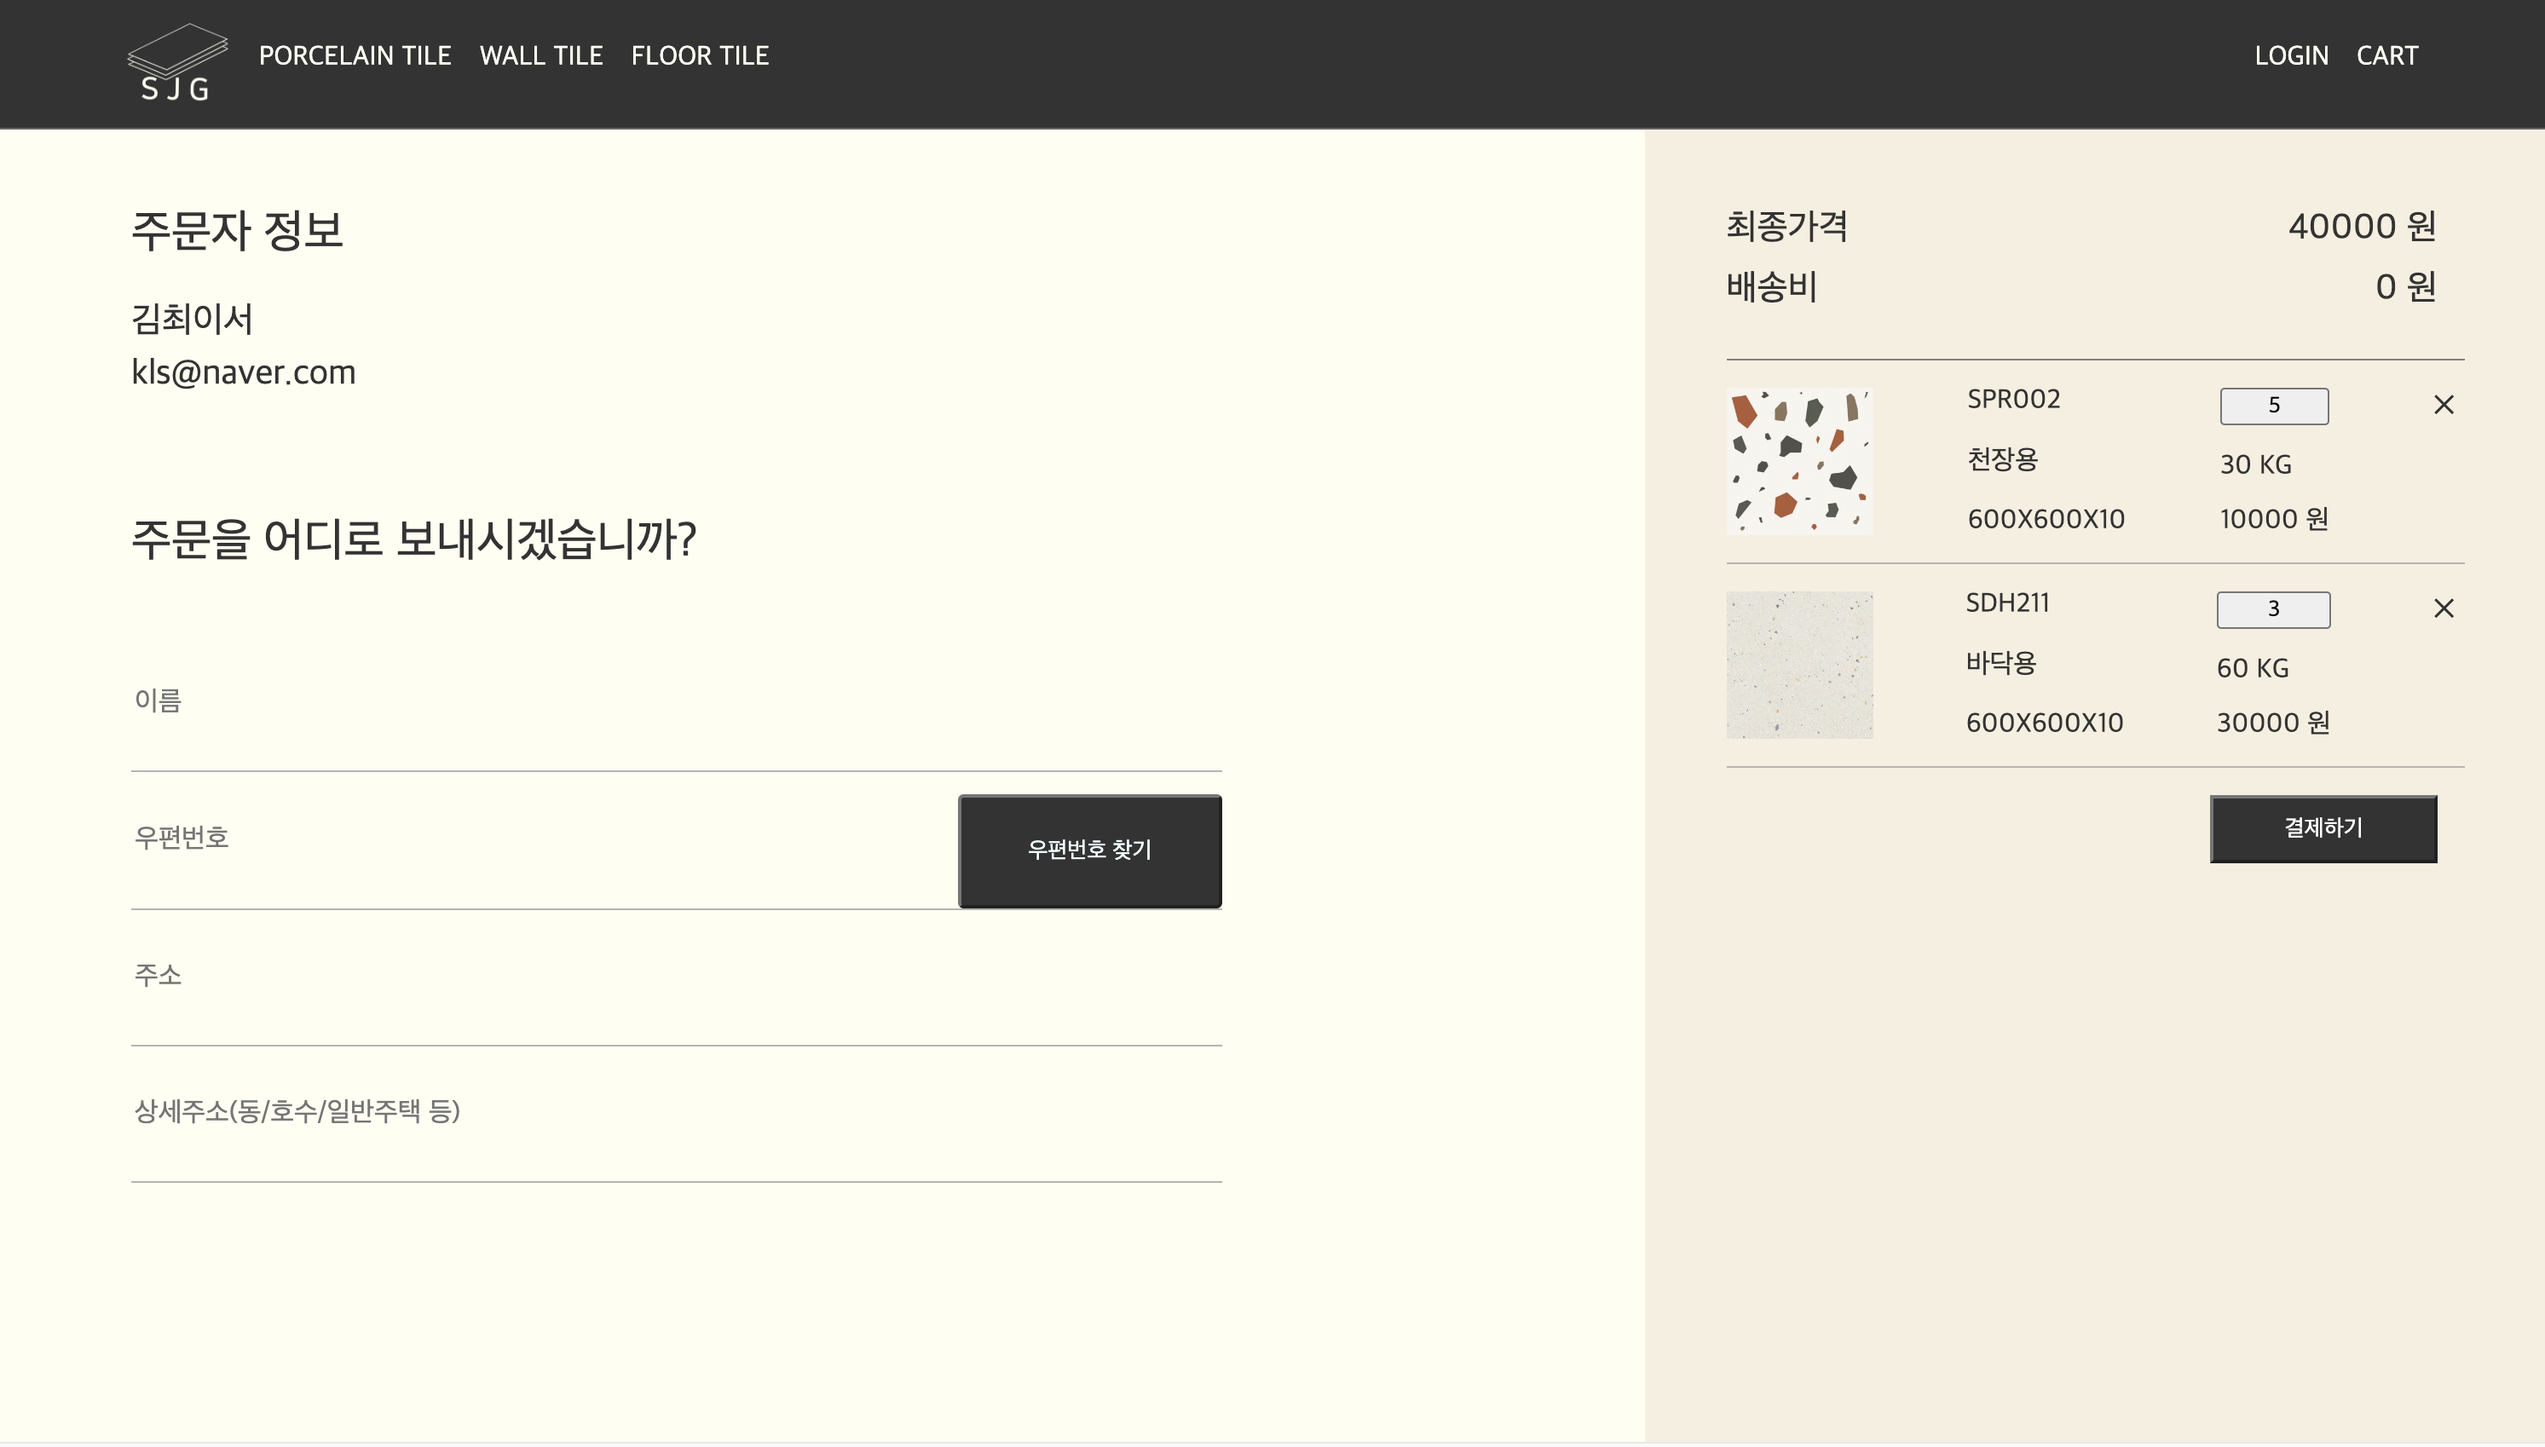Click the 결제하기 payment button

tap(2323, 827)
